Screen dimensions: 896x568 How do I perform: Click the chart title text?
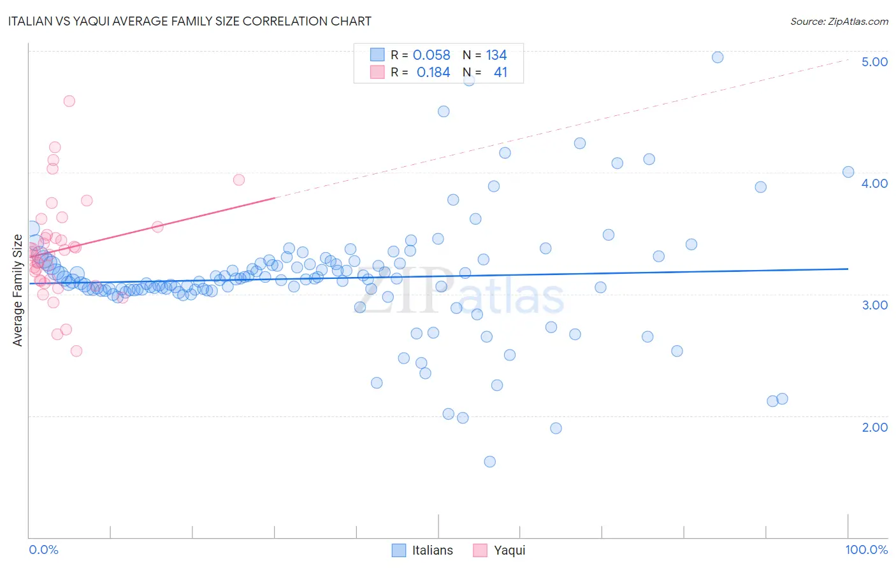189,21
